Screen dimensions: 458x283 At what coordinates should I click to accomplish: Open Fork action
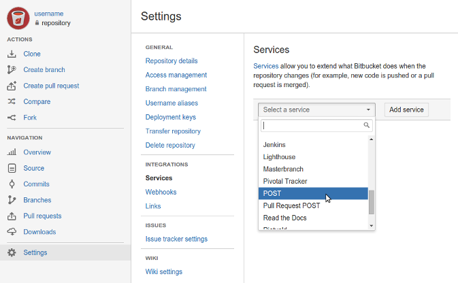point(30,118)
